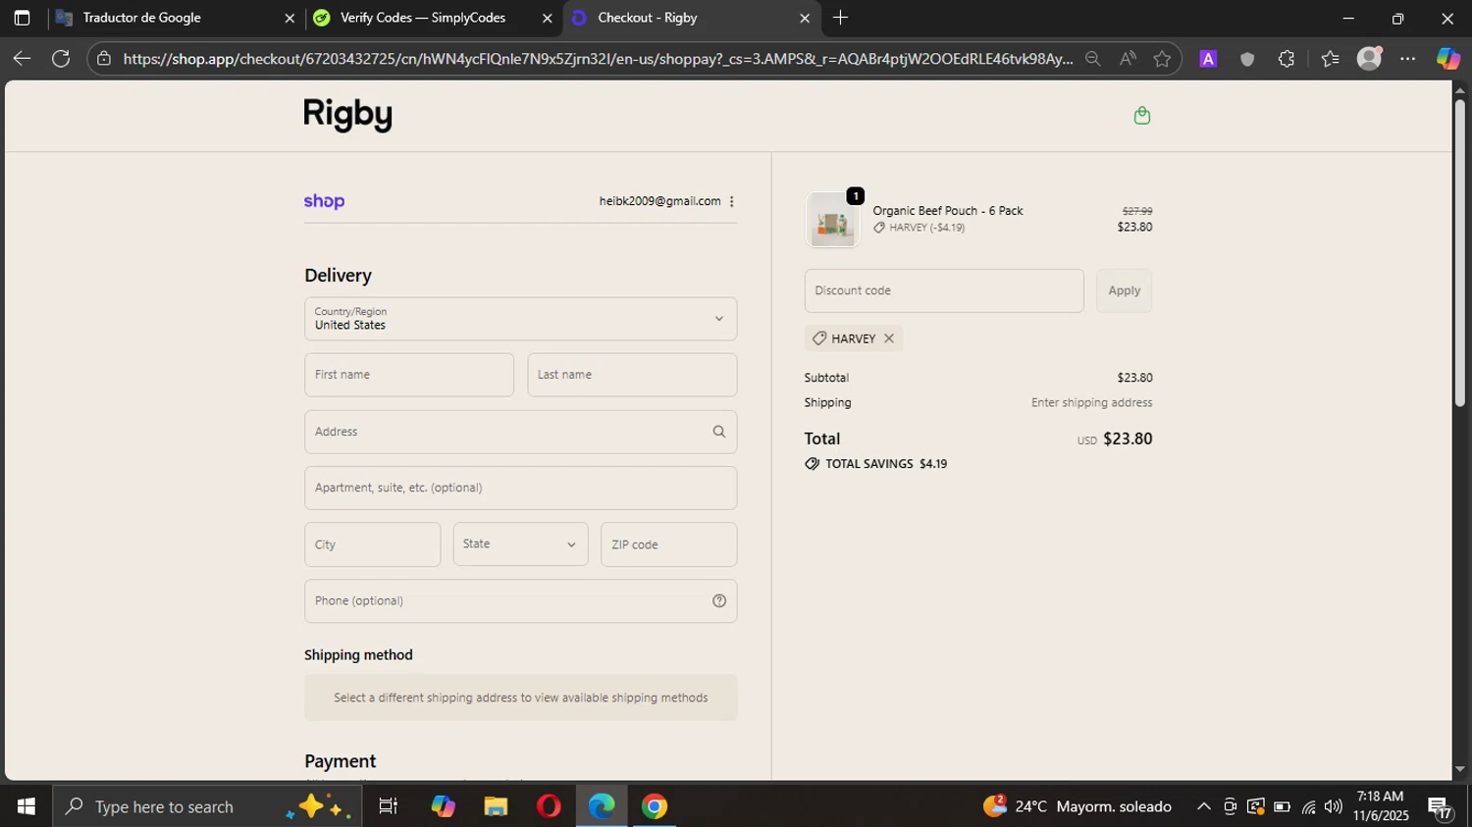Click the address bar URL
The image size is (1472, 827).
point(598,59)
